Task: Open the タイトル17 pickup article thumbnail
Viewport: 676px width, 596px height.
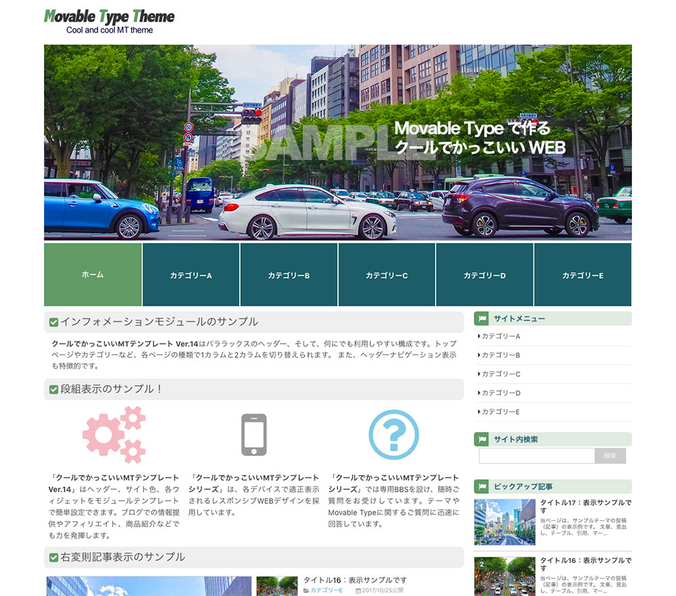Action: click(x=505, y=522)
